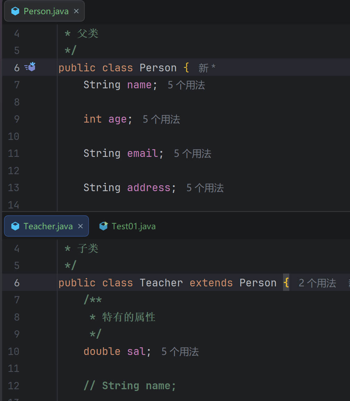Click the Test01.java tab file icon
The image size is (350, 401).
click(103, 226)
